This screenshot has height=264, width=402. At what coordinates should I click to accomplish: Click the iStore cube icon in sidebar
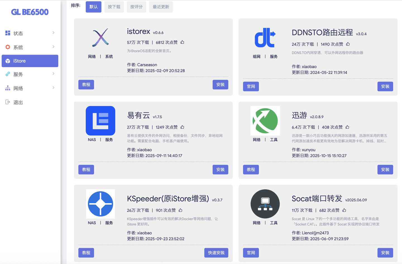pyautogui.click(x=8, y=61)
